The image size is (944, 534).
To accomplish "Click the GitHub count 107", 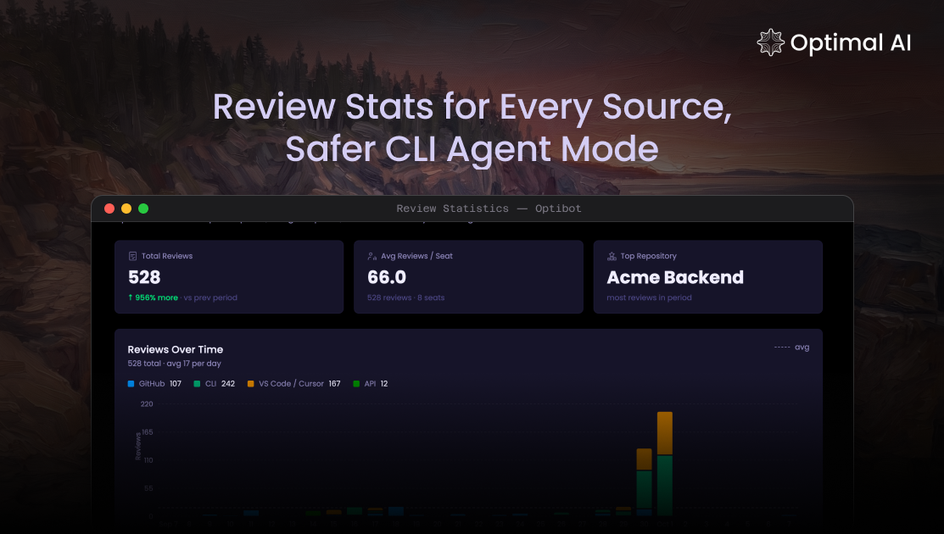I will (x=176, y=384).
